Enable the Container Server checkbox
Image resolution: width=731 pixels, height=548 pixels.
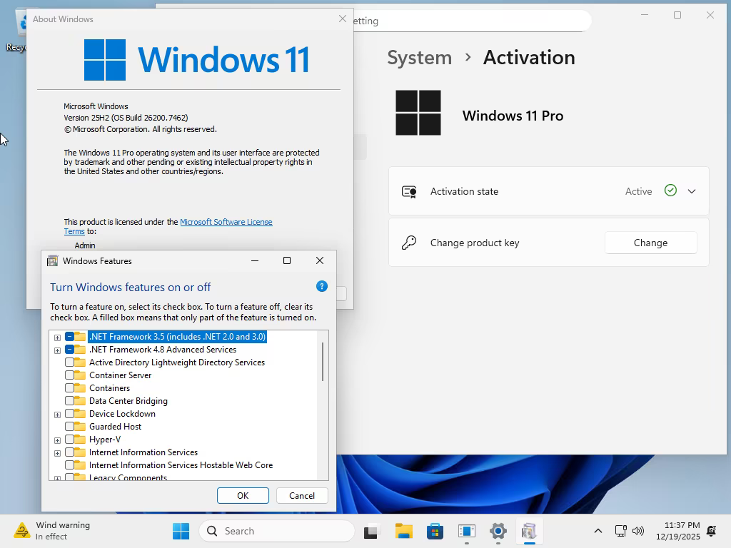pos(69,375)
